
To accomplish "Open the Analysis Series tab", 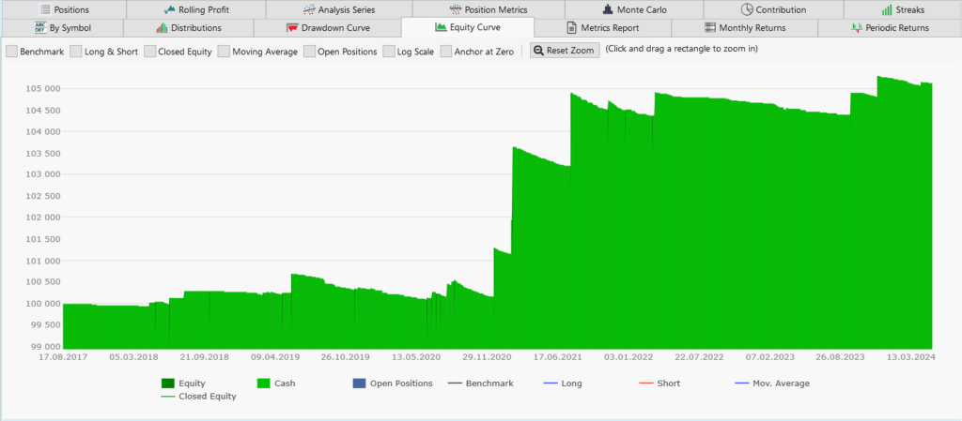I will (x=338, y=9).
